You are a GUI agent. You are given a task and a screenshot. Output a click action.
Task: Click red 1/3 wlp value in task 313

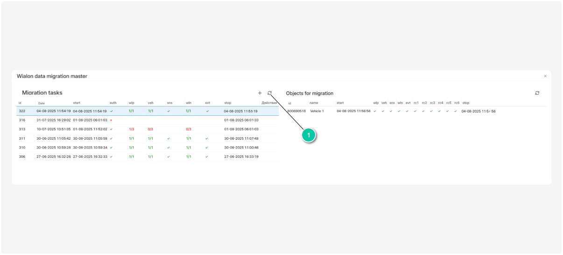pos(131,129)
